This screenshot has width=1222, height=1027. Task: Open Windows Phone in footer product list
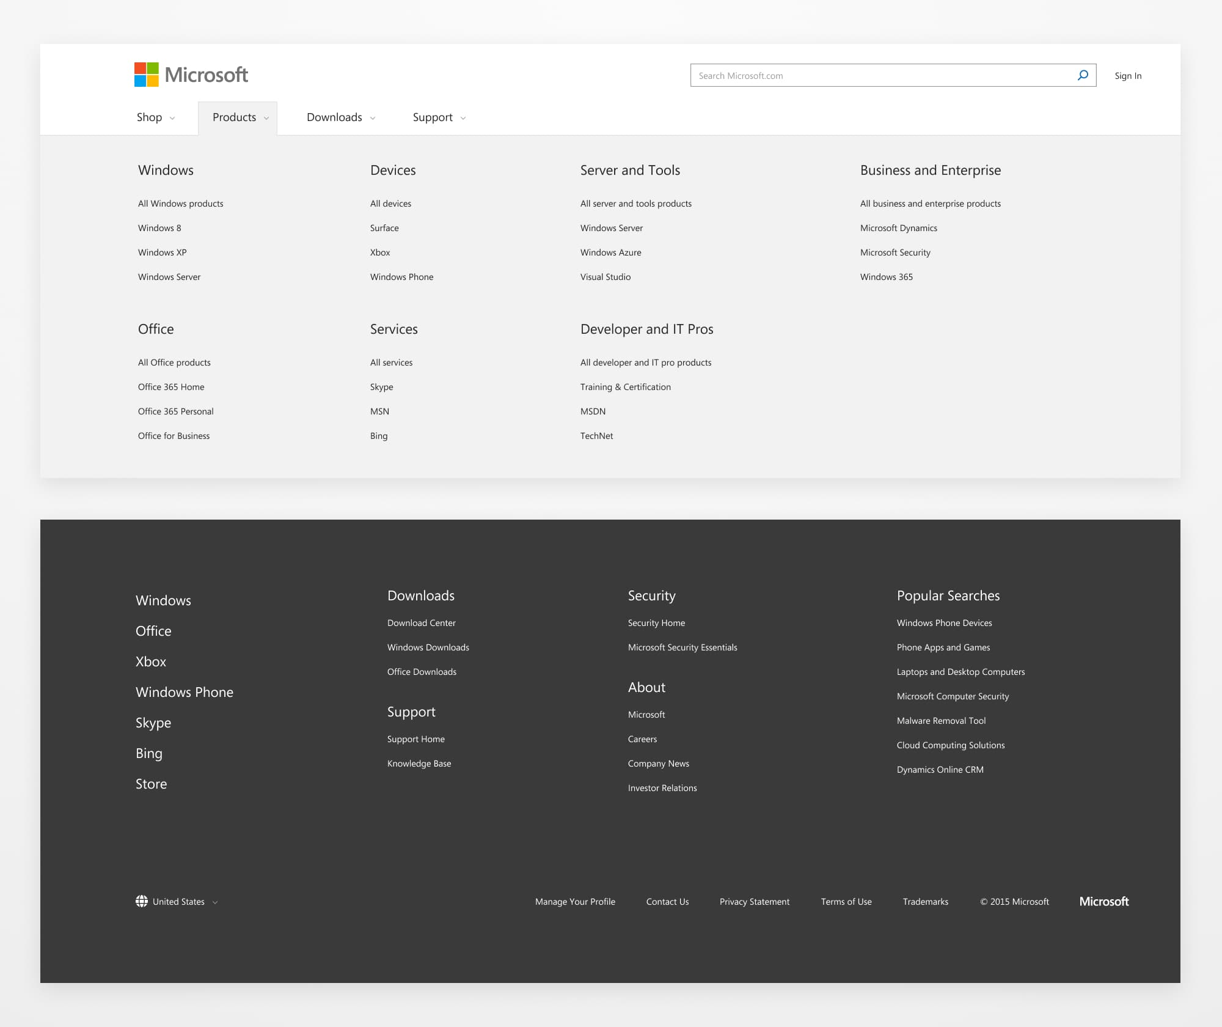point(185,692)
